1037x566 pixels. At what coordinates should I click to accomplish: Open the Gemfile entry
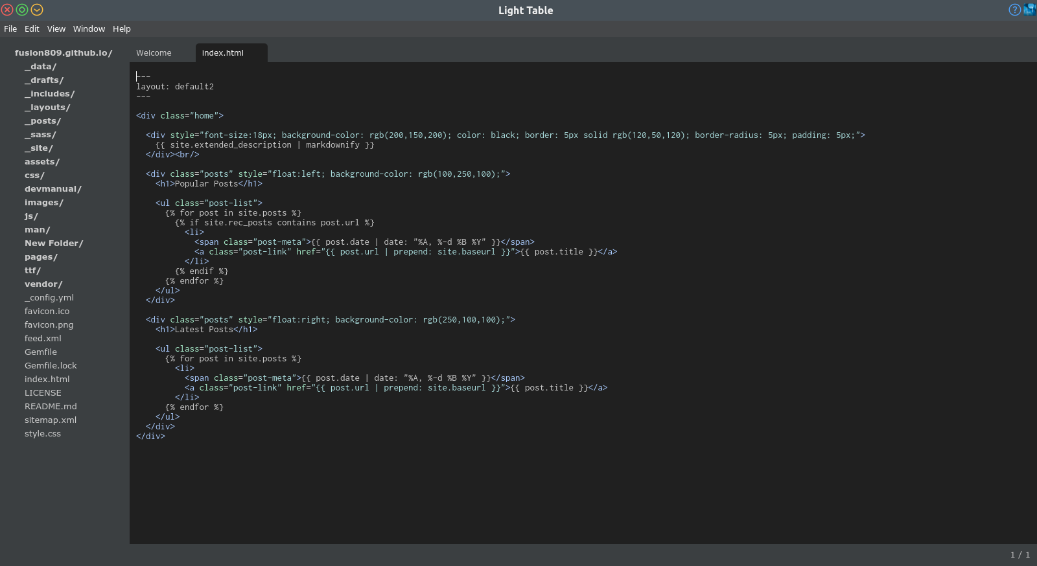[41, 352]
